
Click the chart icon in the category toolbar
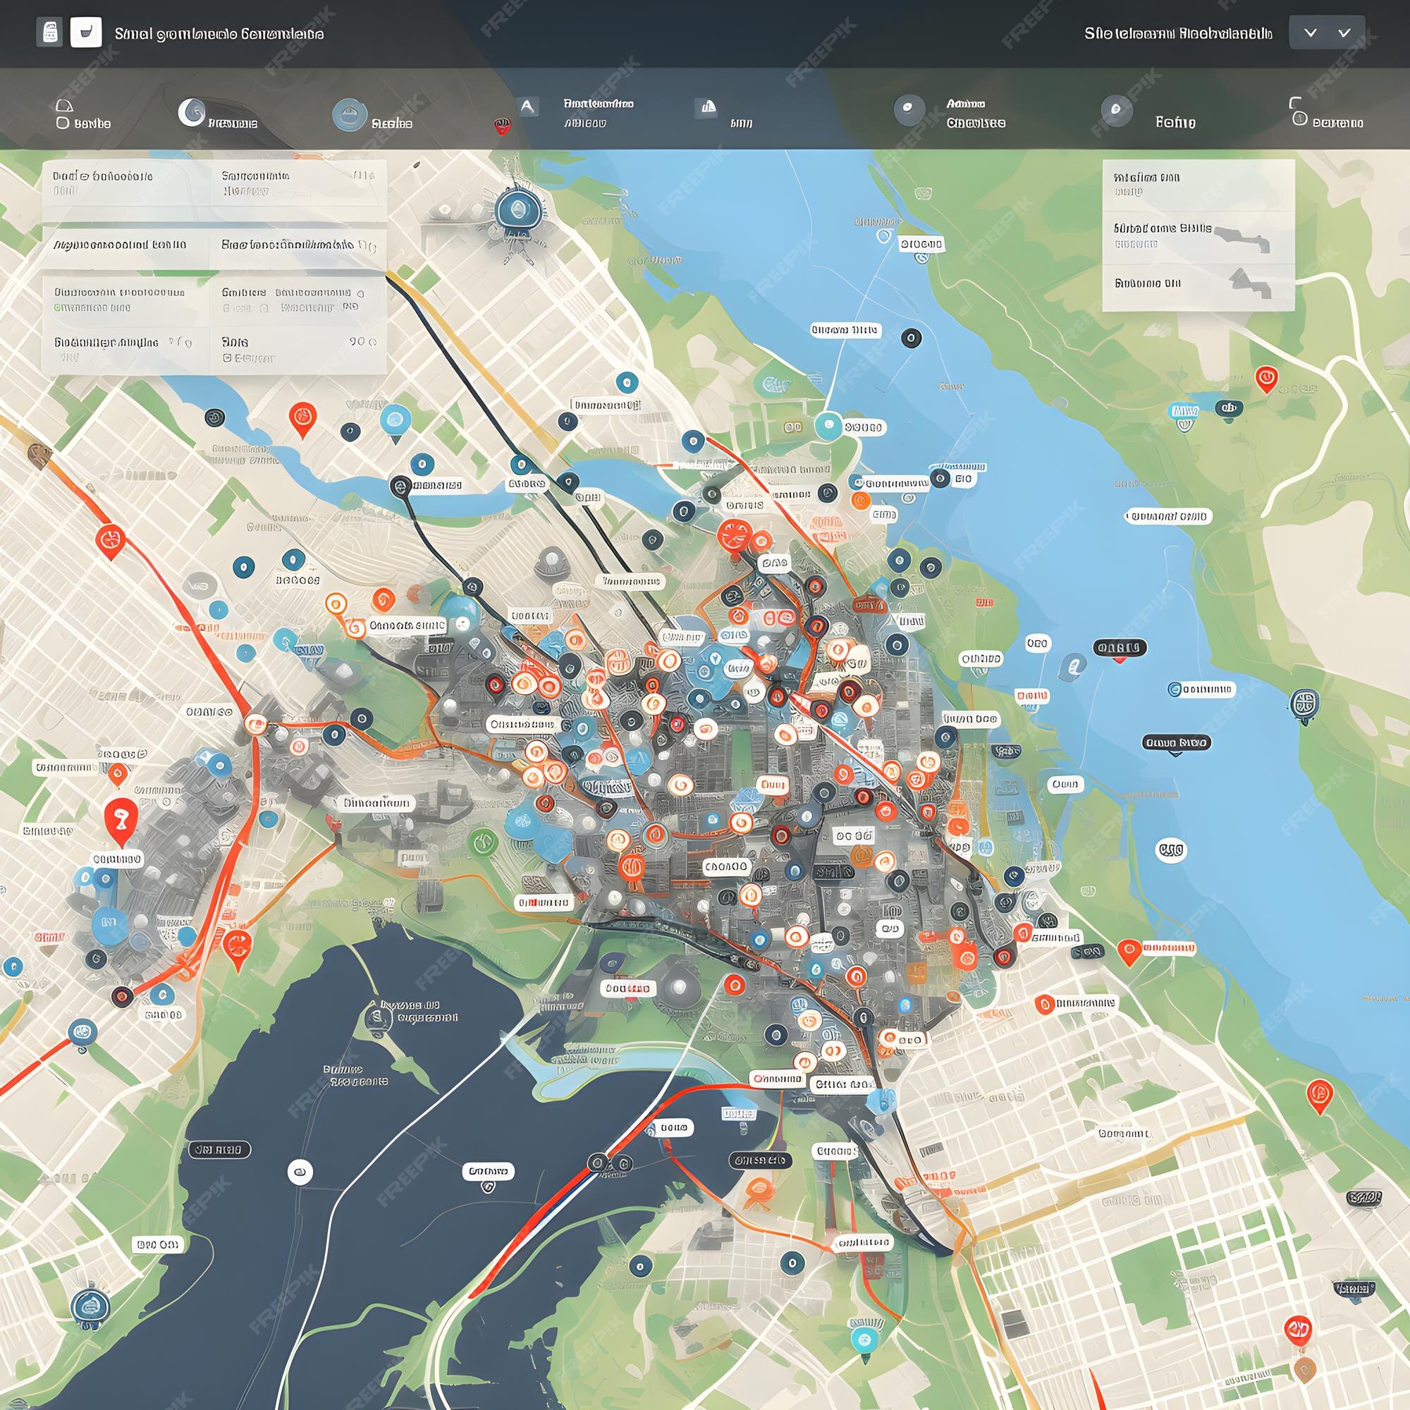pos(706,108)
